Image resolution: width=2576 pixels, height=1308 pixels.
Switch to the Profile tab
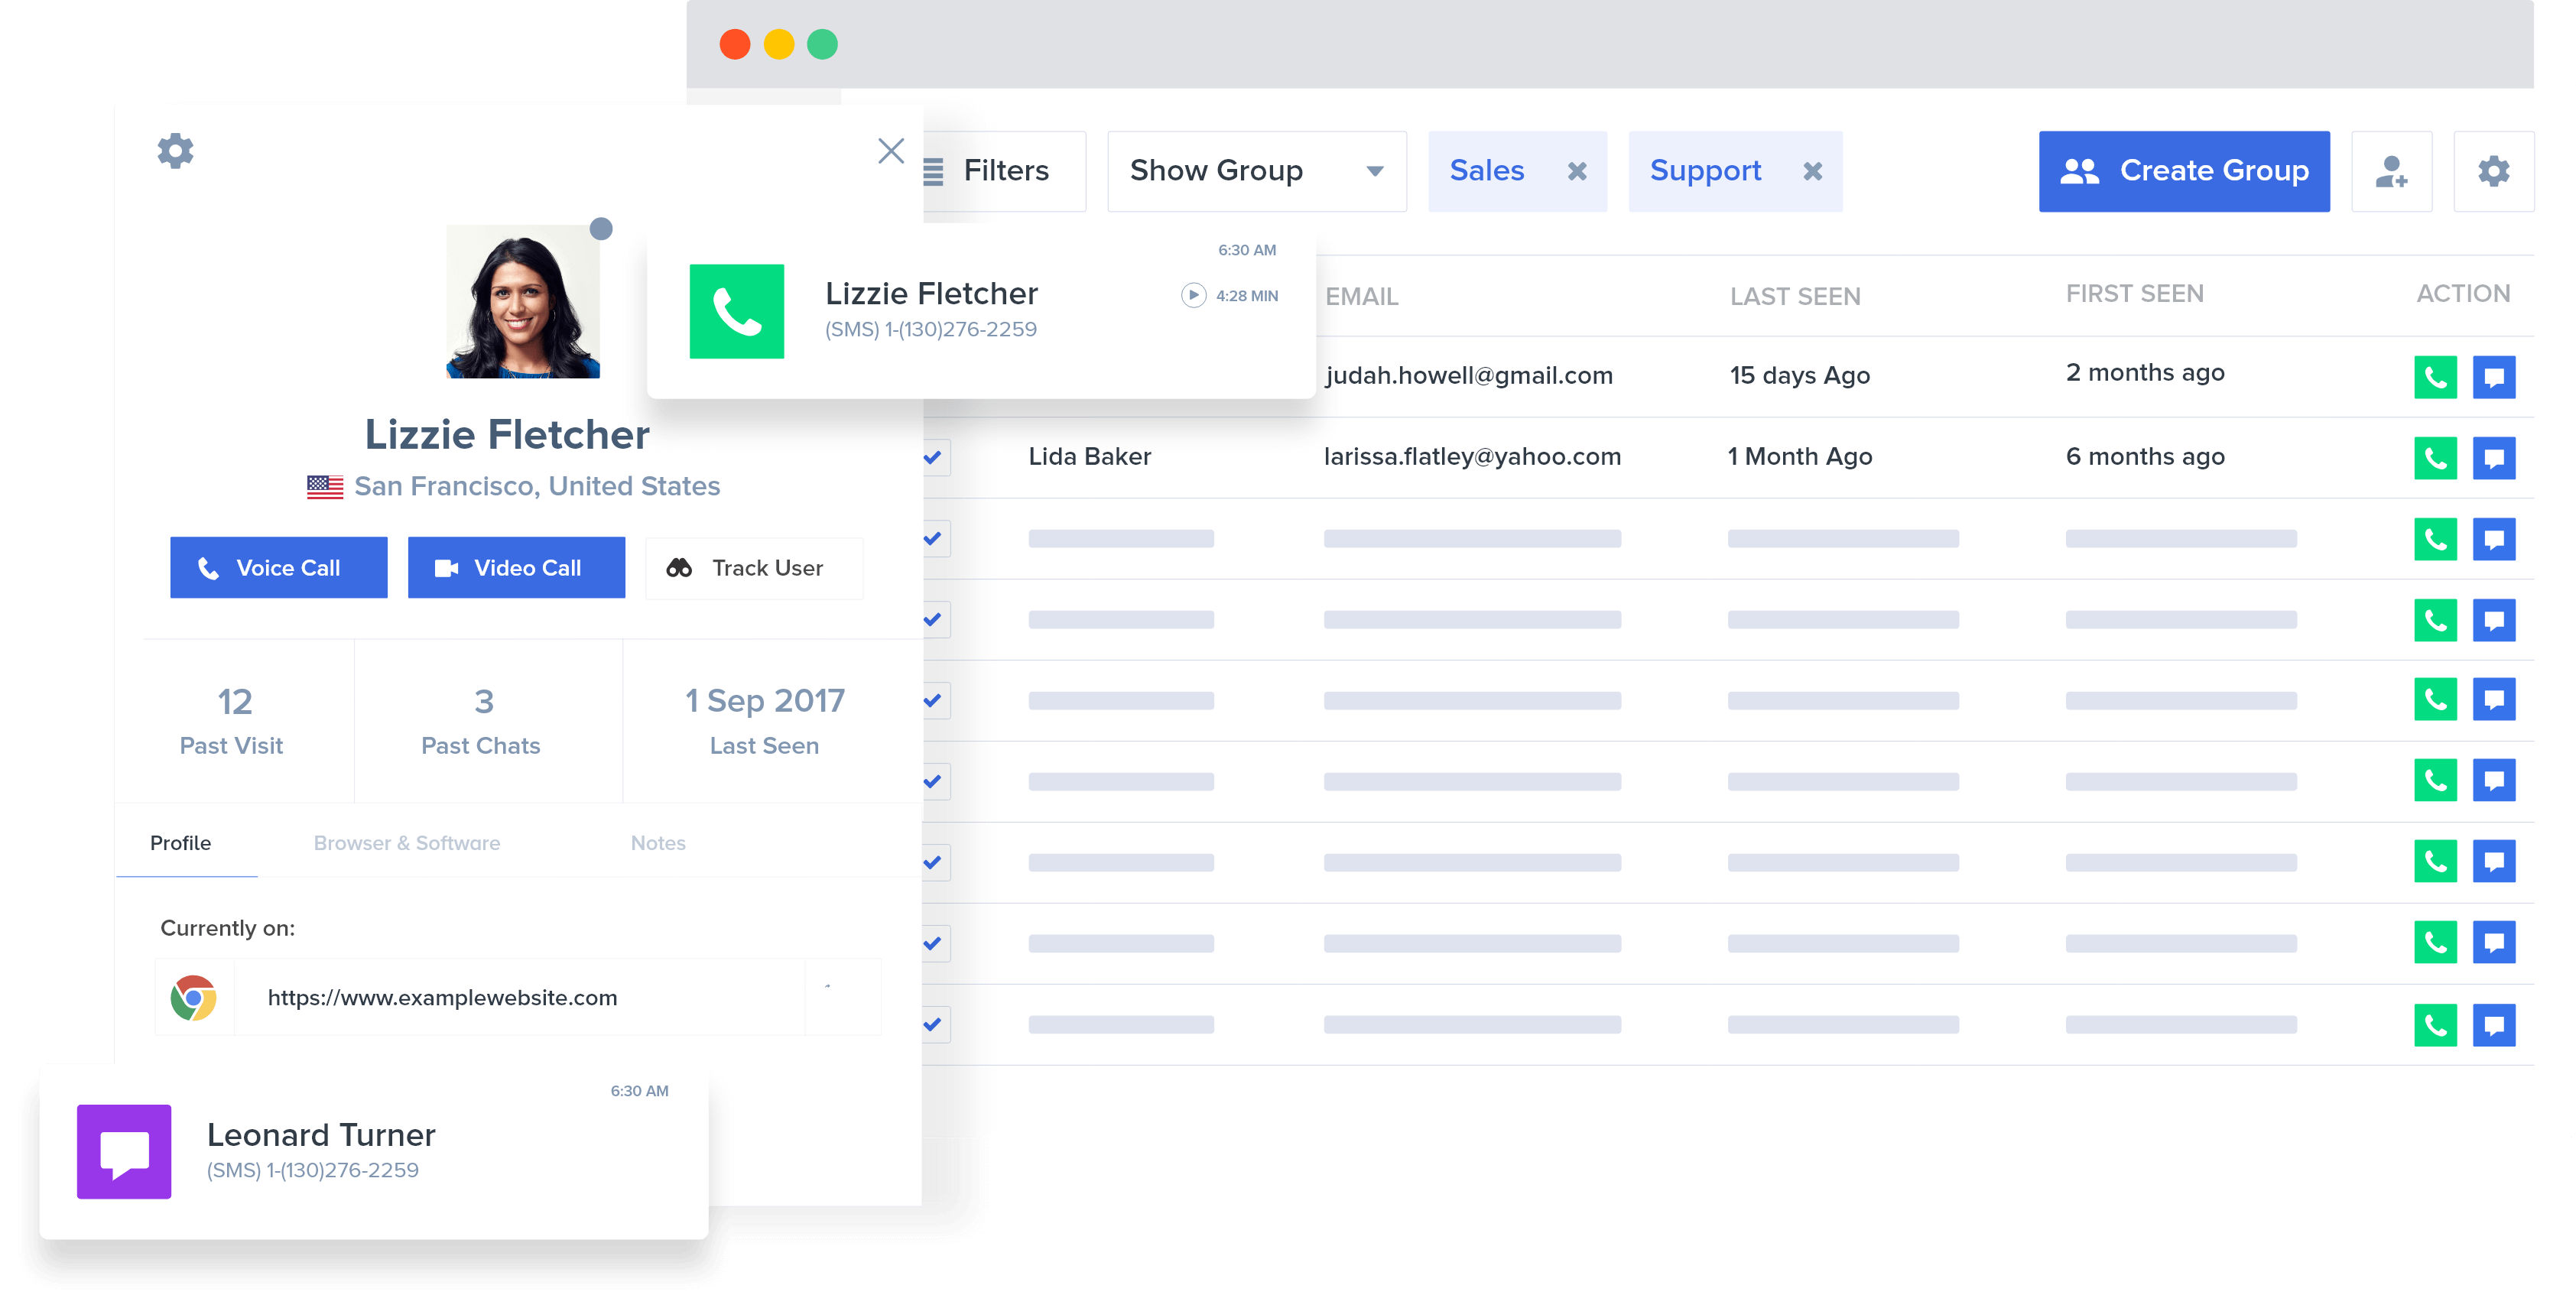coord(181,843)
